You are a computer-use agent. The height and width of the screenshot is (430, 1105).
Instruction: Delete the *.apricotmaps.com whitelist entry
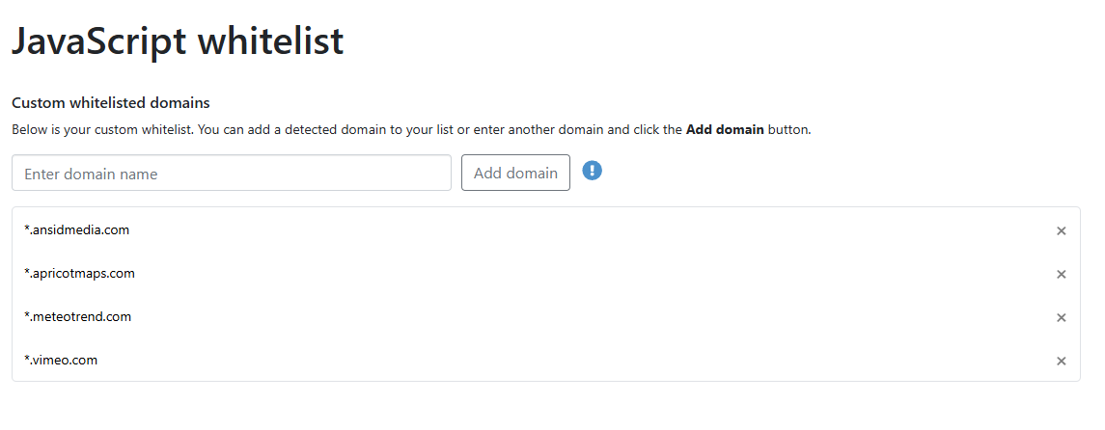(x=1061, y=274)
